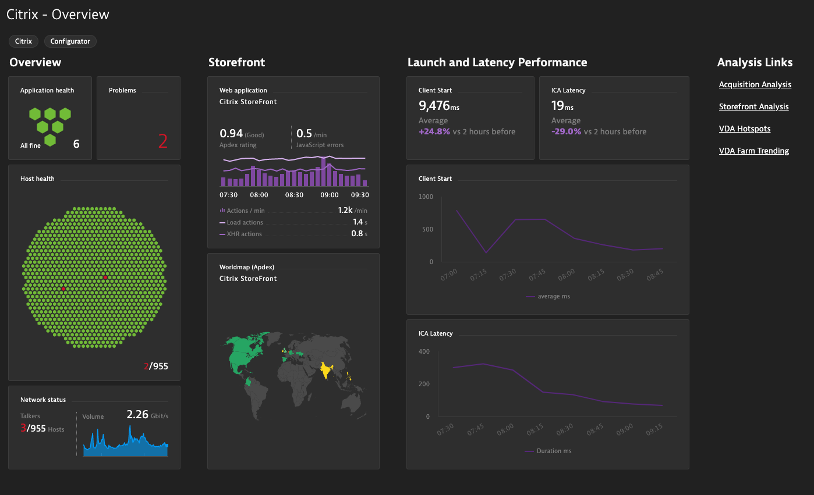Screen dimensions: 814x495
Task: Toggle the Duration ms legend entry
Action: click(x=547, y=451)
